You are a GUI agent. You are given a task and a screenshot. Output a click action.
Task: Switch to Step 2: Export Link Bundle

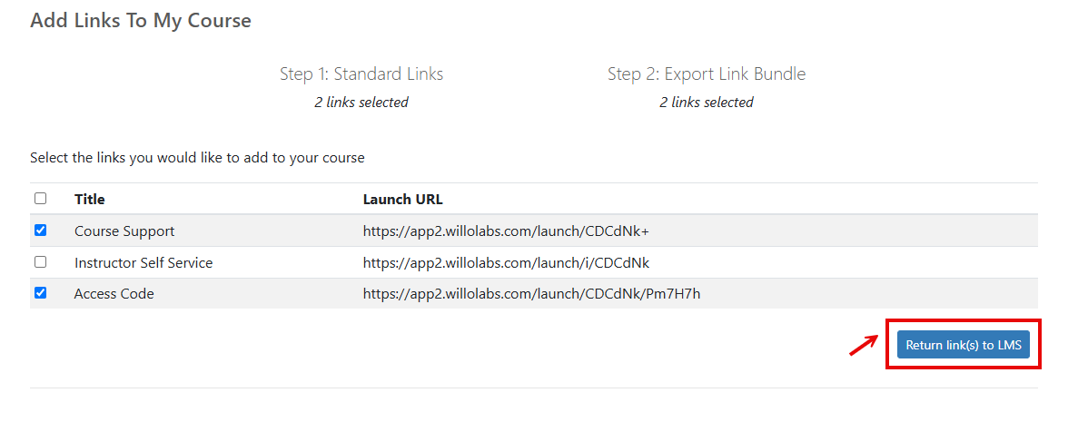tap(707, 74)
